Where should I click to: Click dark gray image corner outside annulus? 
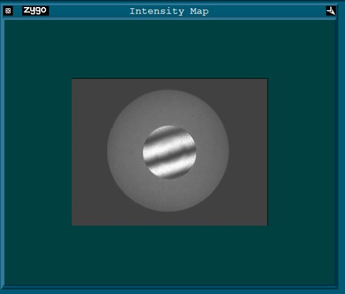tap(88, 92)
